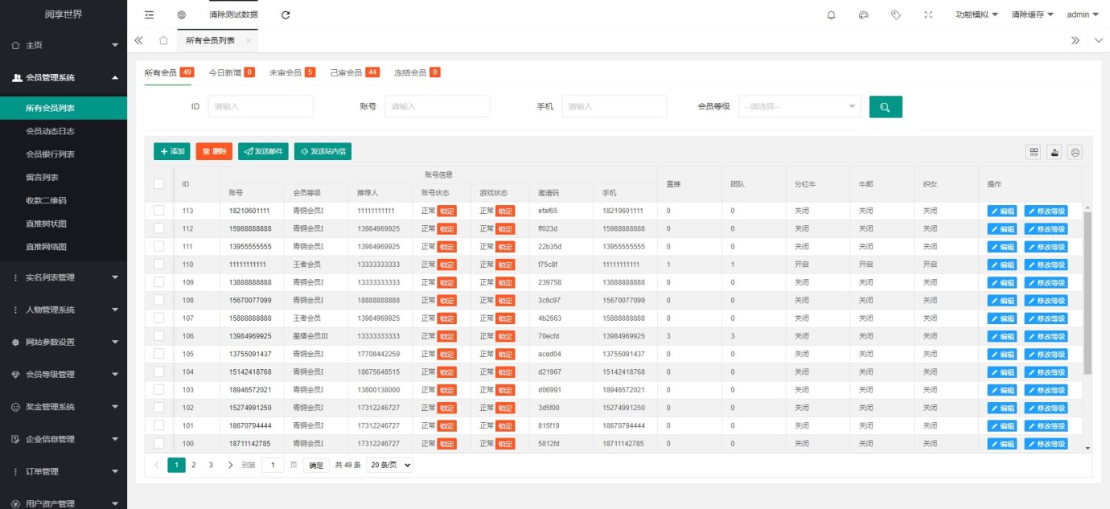Click the green 添加 button
This screenshot has height=509, width=1110.
(171, 151)
